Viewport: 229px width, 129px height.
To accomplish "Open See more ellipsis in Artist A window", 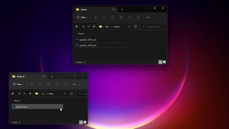I will tap(74, 84).
